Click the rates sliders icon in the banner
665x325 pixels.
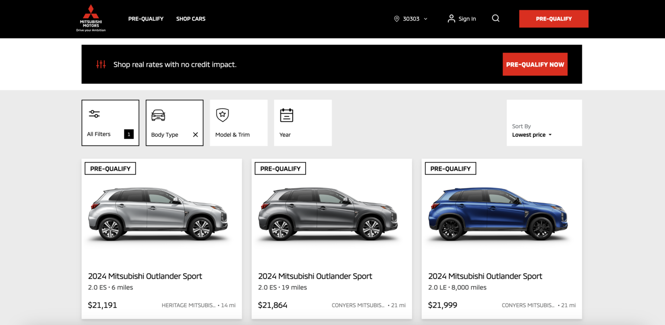[x=100, y=64]
